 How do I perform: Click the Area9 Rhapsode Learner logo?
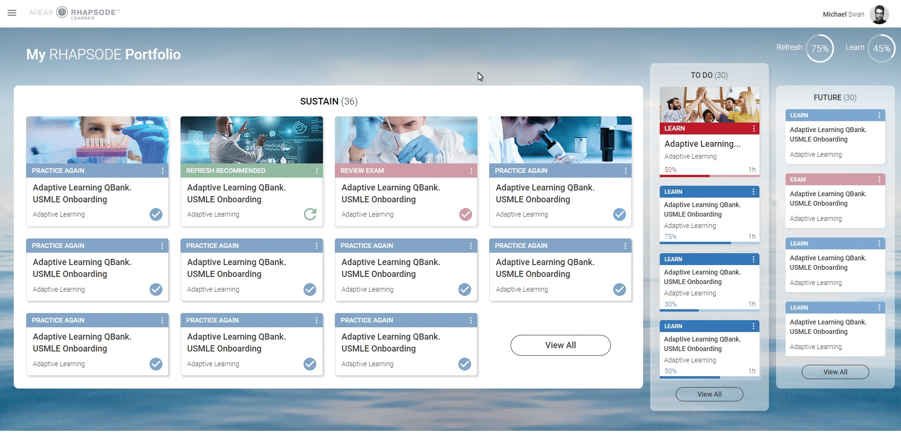[75, 13]
